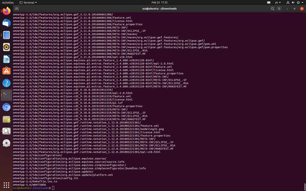Open a new terminal tab

(x=17, y=9)
